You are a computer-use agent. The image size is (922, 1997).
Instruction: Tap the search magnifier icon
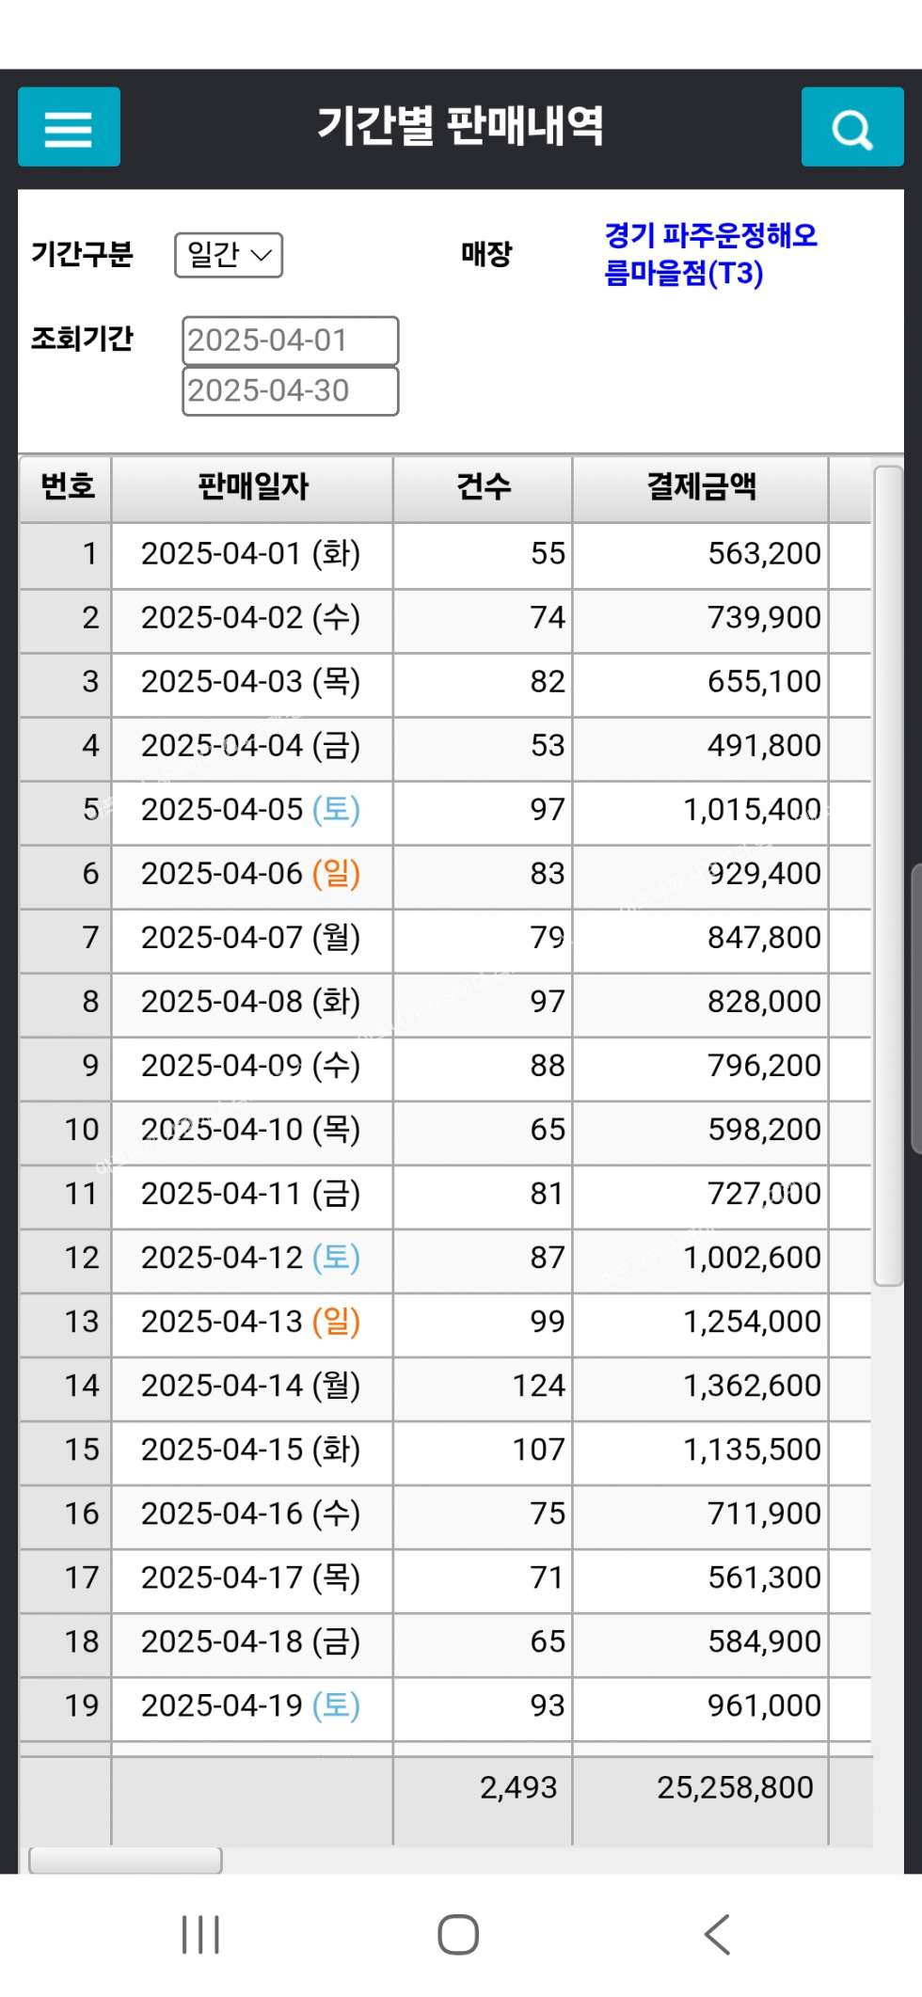coord(851,127)
